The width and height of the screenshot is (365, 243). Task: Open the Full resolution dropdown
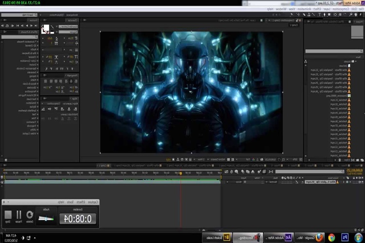coord(243,159)
